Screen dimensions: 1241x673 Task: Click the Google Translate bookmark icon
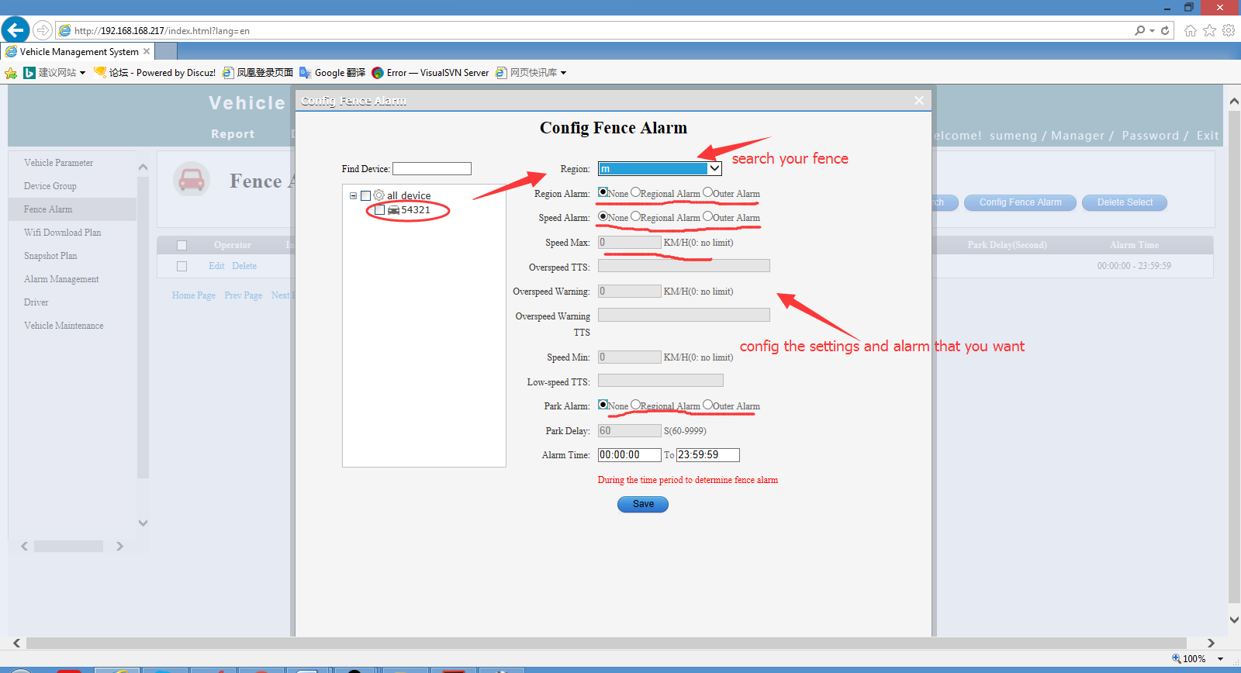tap(306, 73)
